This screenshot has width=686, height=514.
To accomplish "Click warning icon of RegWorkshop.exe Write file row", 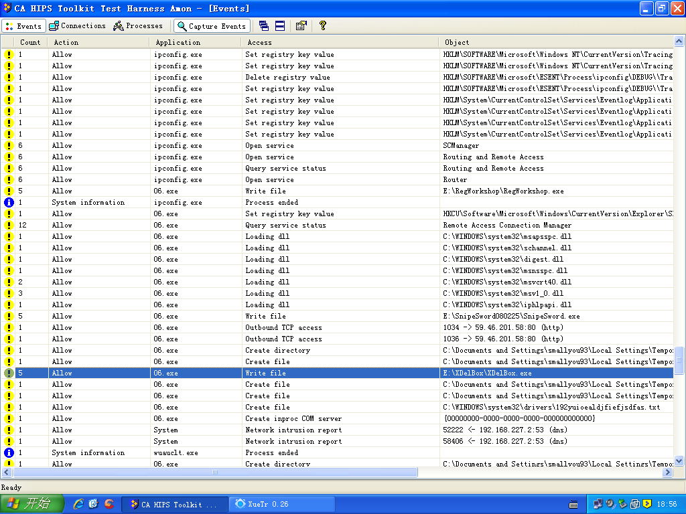I will click(9, 191).
